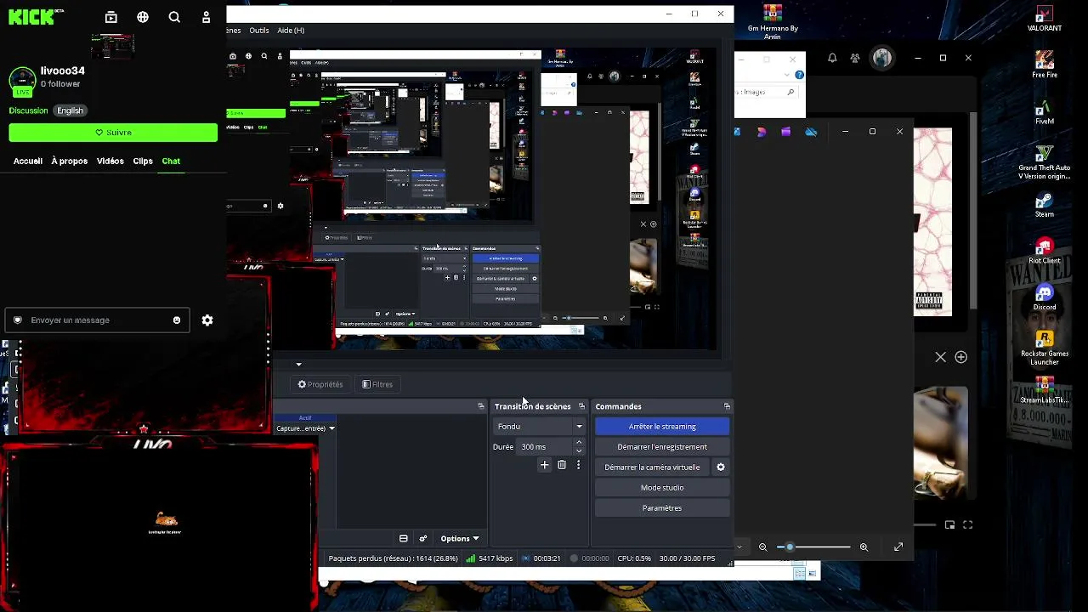Screen dimensions: 1088x612
Task: Open advanced audio properties gears icon
Action: 422,539
